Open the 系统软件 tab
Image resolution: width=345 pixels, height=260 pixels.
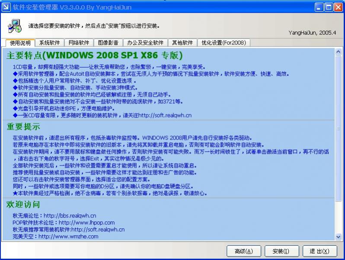[x=50, y=42]
